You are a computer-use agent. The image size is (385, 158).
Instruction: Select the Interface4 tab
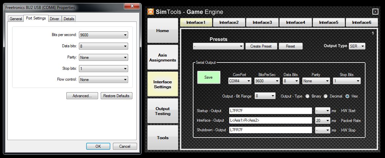click(x=296, y=22)
